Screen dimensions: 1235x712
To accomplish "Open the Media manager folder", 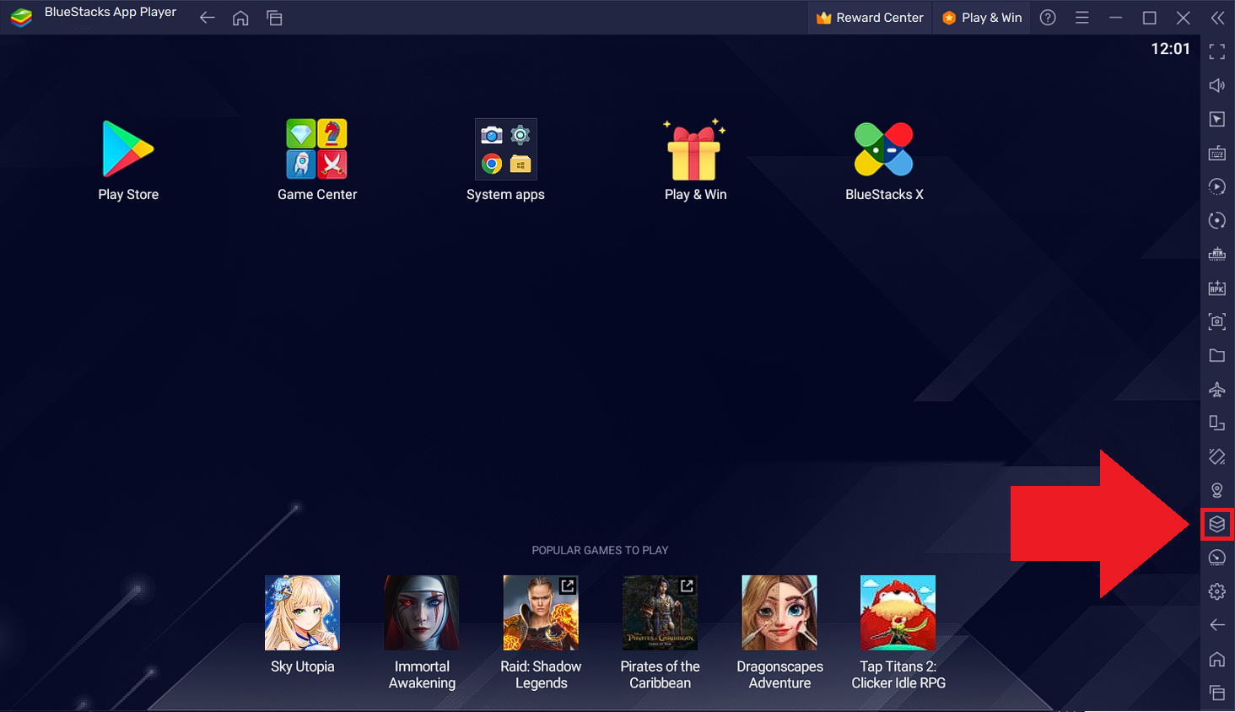I will click(1216, 355).
